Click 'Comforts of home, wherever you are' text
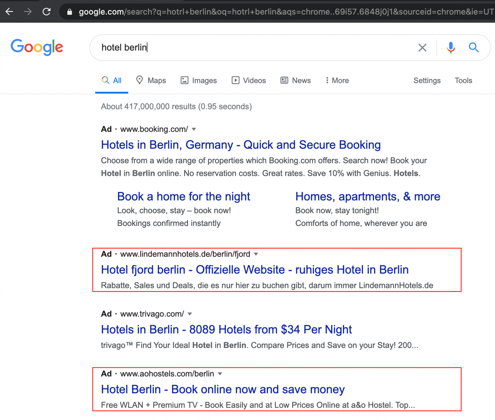This screenshot has height=420, width=495. [x=361, y=223]
